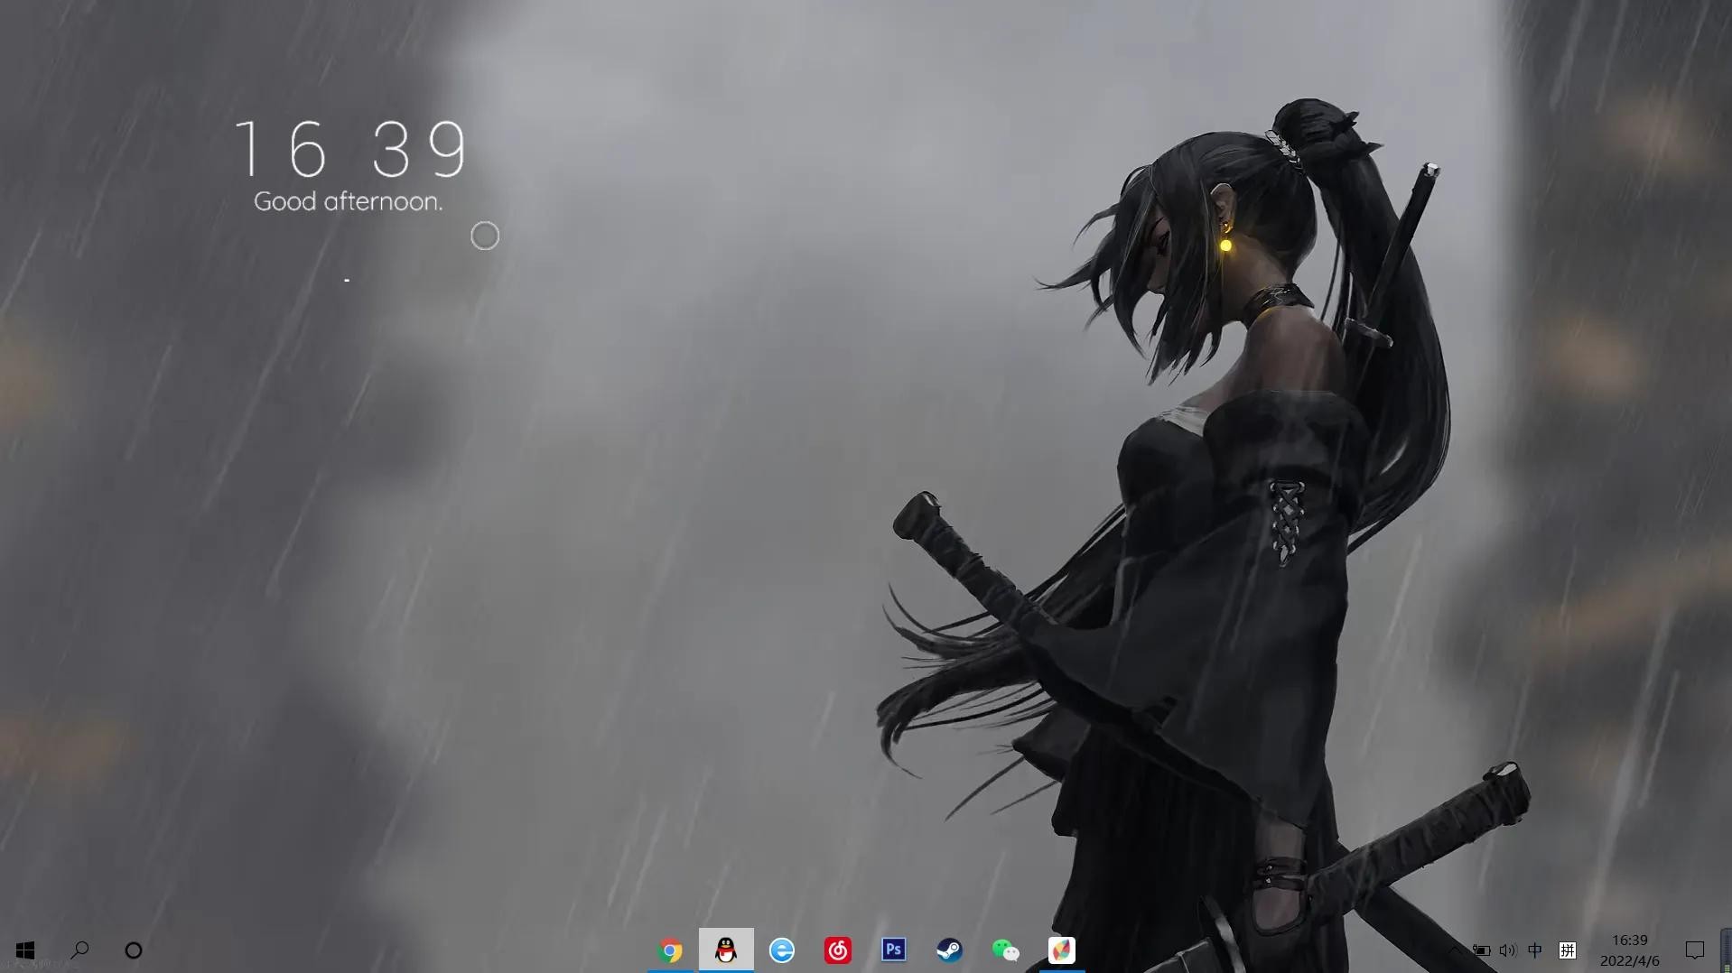Open the notification action center
1732x973 pixels.
pyautogui.click(x=1694, y=950)
